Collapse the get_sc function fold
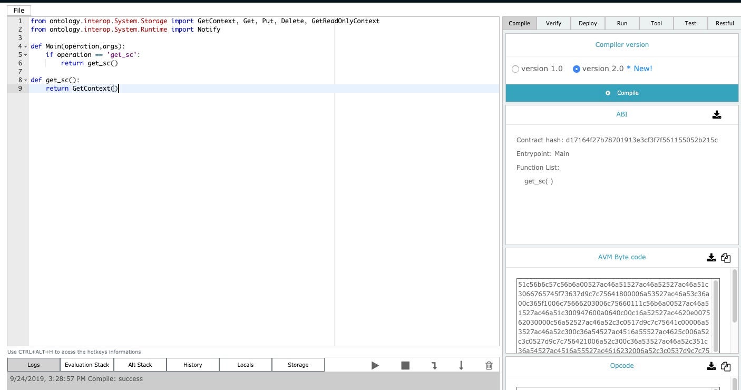The image size is (741, 390). point(24,80)
